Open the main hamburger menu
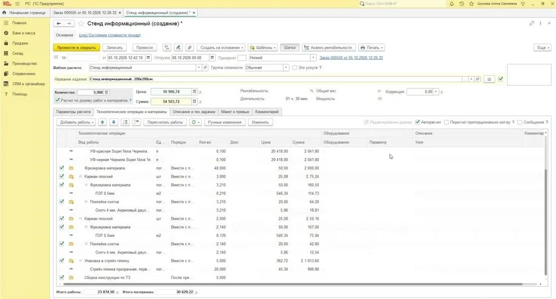This screenshot has width=556, height=299. [17, 3]
